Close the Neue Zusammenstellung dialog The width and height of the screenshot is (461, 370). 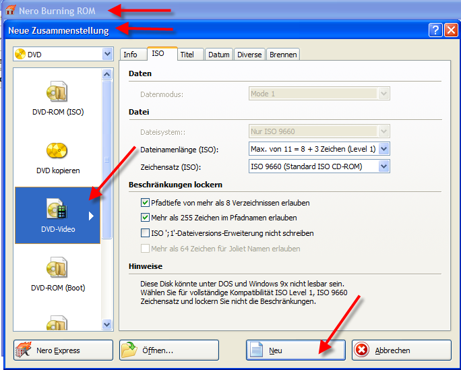point(451,30)
